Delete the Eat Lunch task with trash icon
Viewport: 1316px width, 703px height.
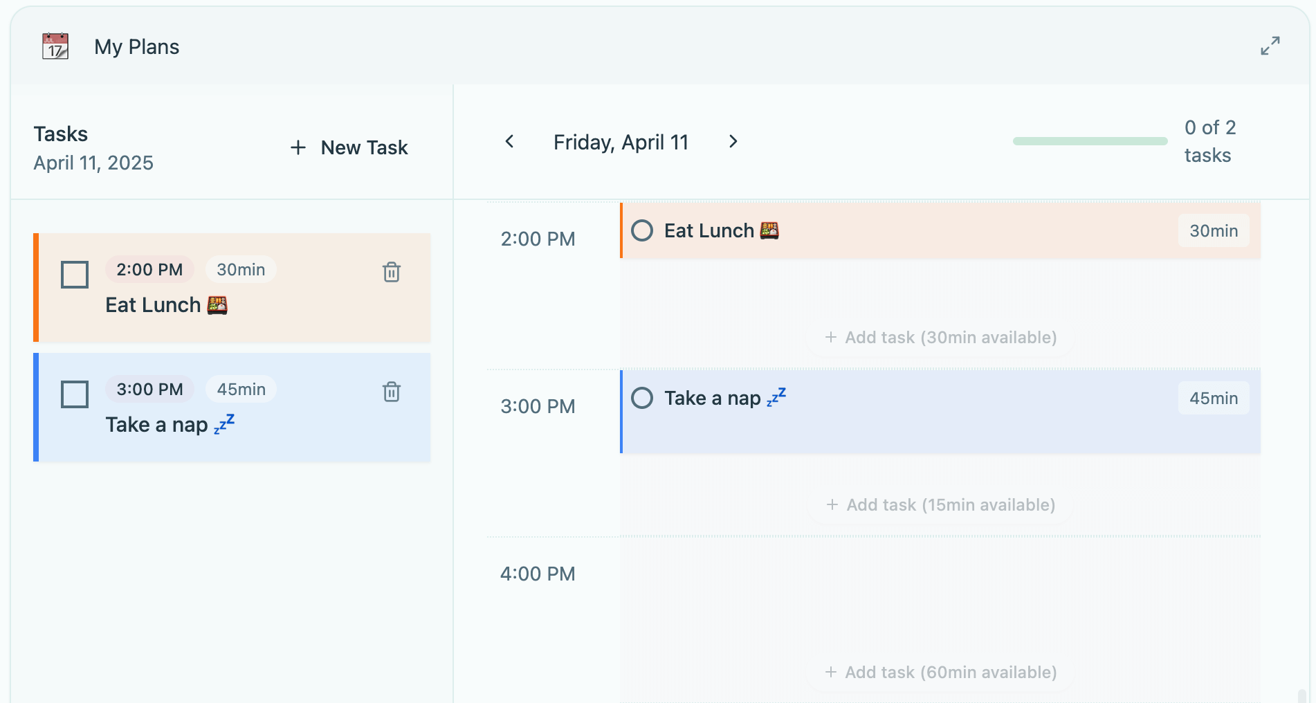(x=391, y=273)
